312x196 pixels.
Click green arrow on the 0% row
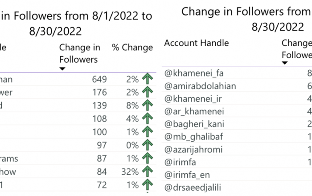point(148,145)
